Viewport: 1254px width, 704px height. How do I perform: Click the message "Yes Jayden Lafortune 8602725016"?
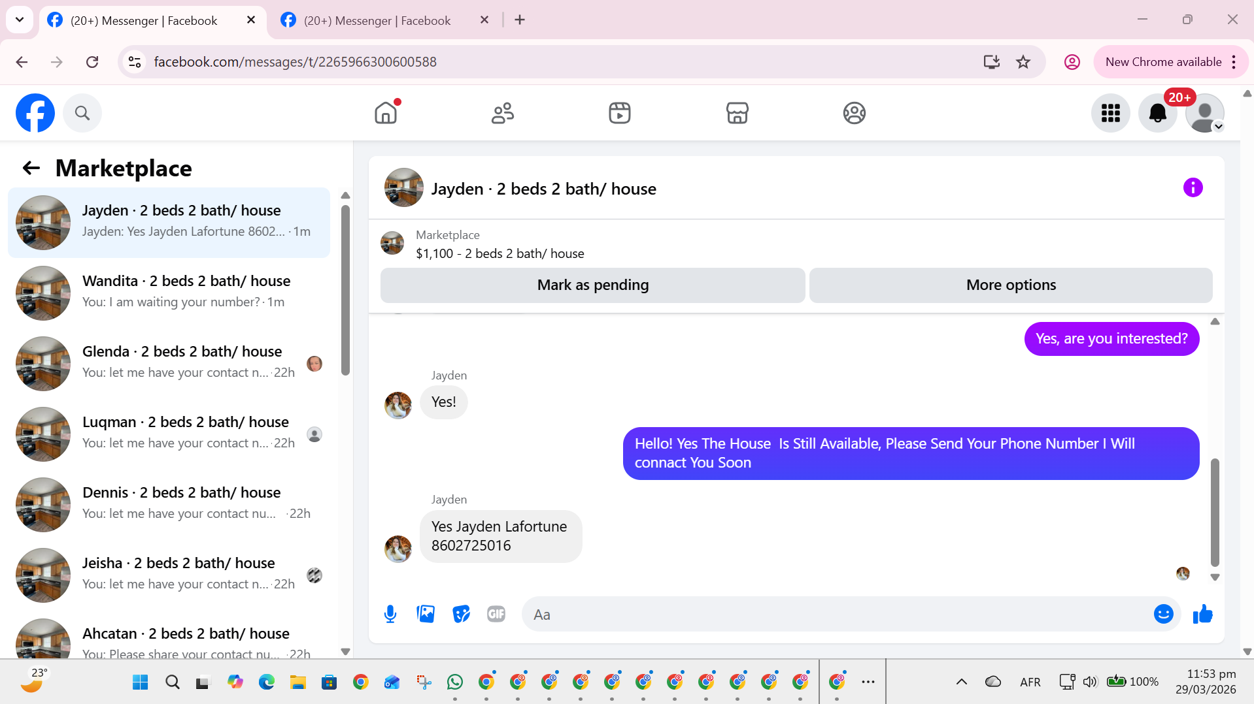[501, 536]
